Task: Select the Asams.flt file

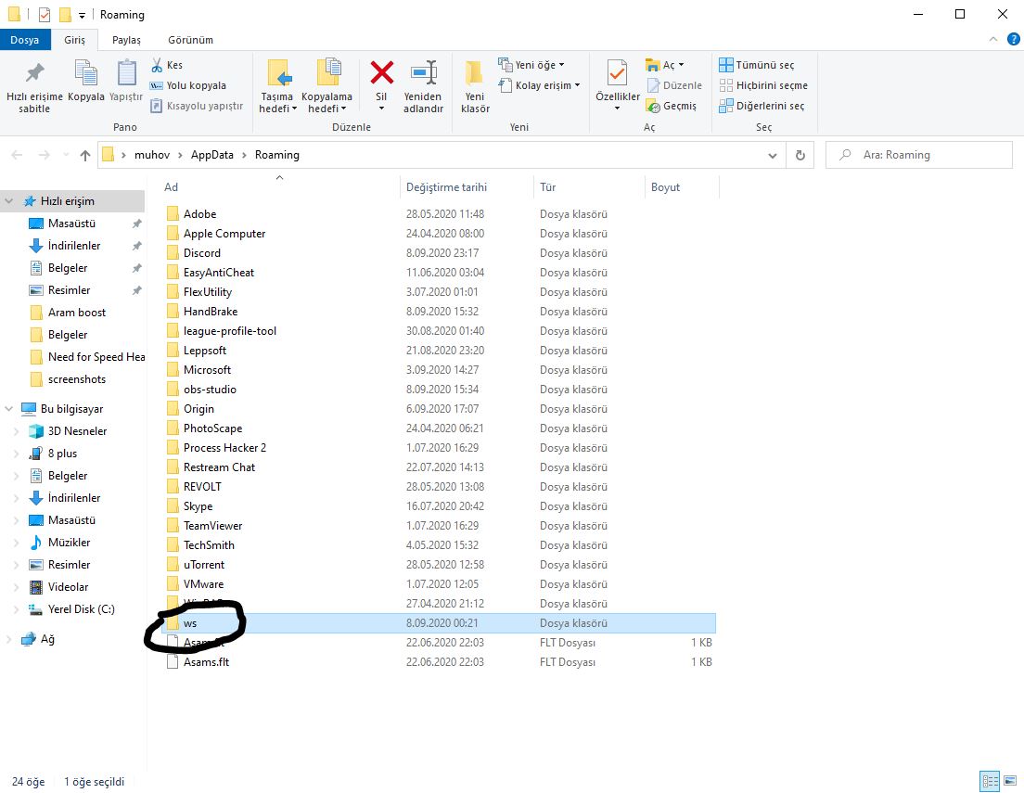Action: 206,661
